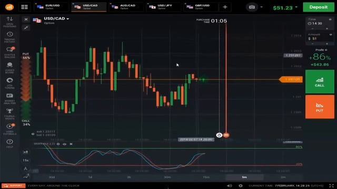Open the indicators icon

point(26,176)
